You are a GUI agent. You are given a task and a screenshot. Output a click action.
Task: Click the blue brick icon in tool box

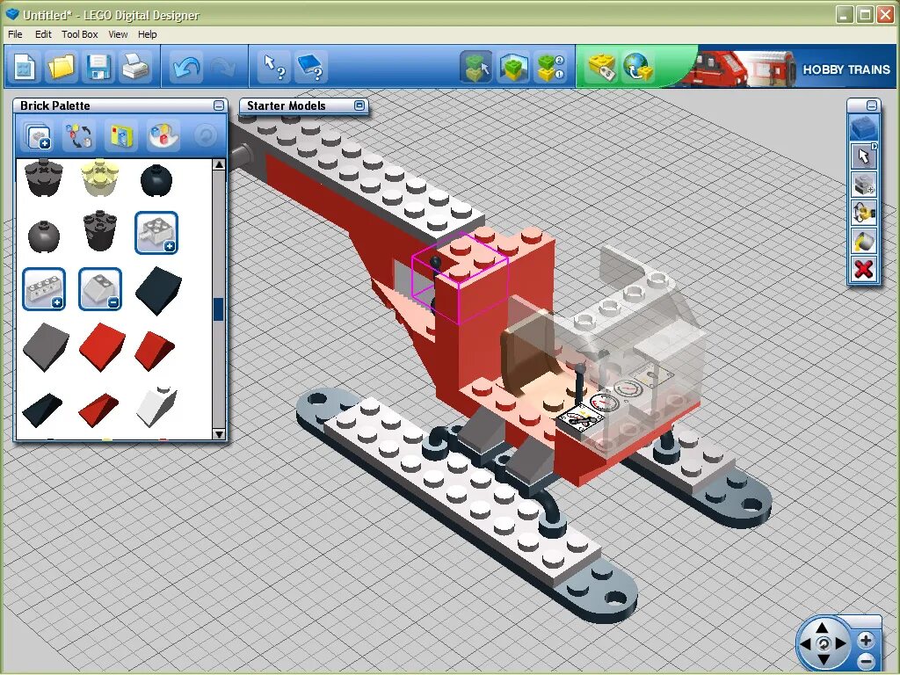(864, 127)
